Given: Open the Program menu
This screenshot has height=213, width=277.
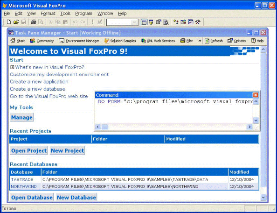Looking at the screenshot, I should coord(84,14).
